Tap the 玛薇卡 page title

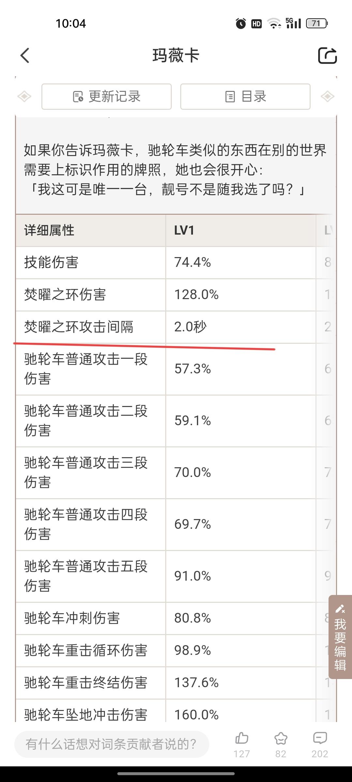coord(176,55)
